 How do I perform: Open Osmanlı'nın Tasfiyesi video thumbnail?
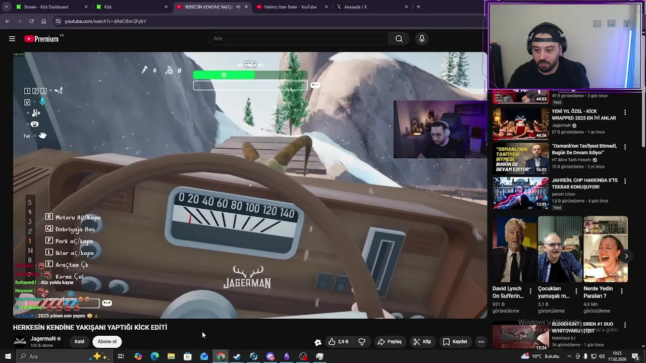click(521, 158)
